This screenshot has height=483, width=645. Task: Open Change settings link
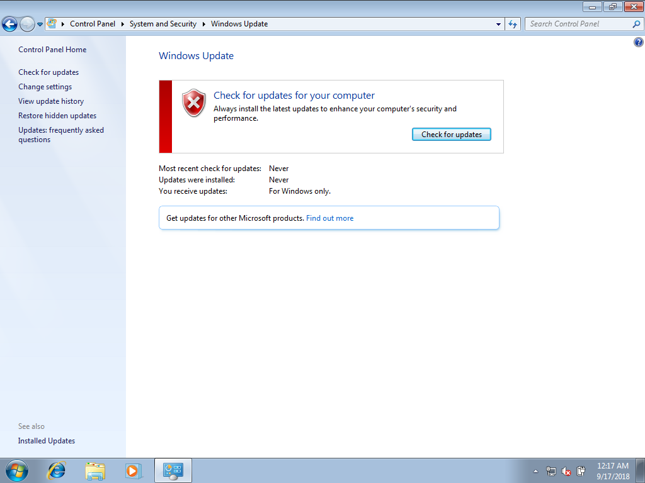coord(45,87)
